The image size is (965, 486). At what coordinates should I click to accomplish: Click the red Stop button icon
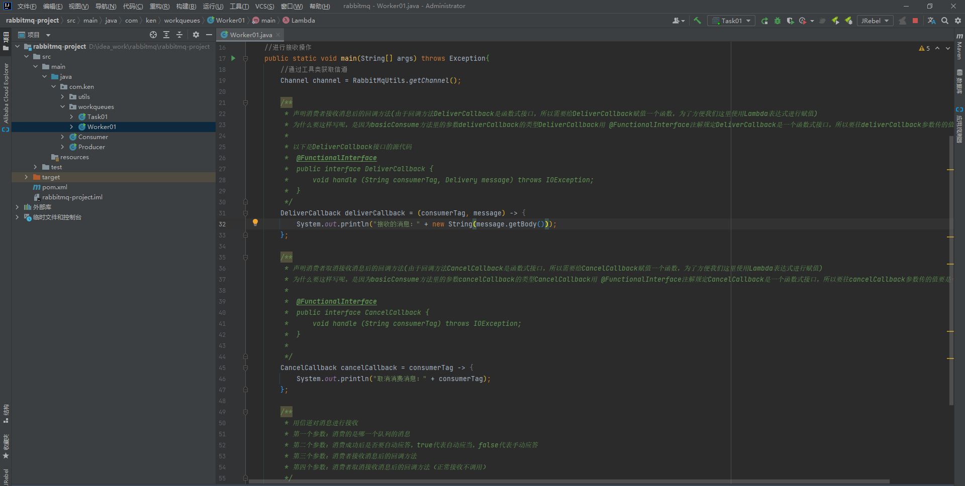pos(915,21)
